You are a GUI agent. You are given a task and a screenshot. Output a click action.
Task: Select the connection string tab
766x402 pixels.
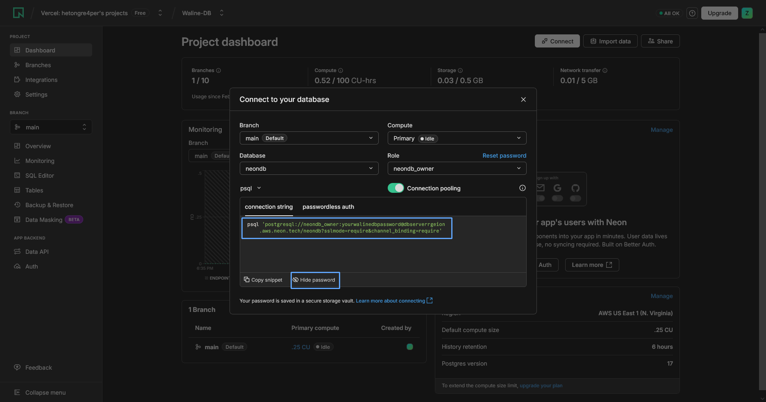[x=269, y=207]
